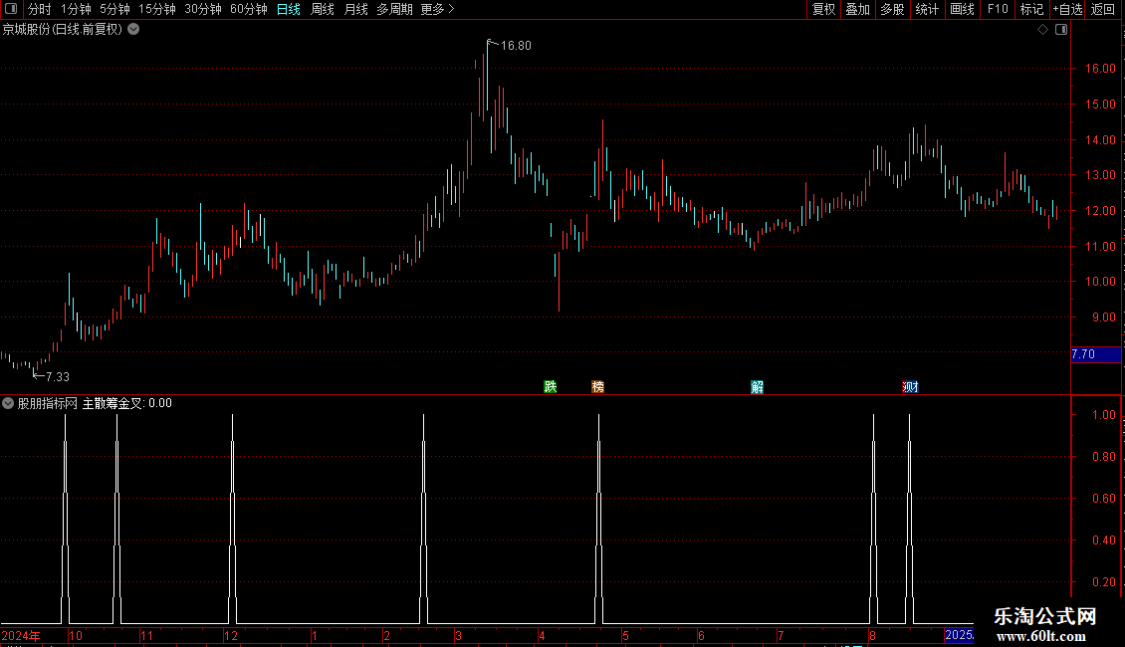Image resolution: width=1125 pixels, height=647 pixels.
Task: Click the 统计 statistics button
Action: click(927, 9)
